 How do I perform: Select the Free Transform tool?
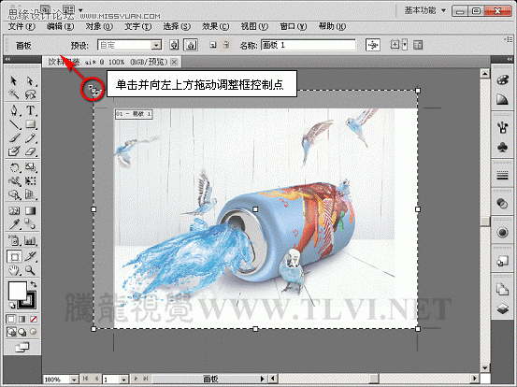coord(30,181)
